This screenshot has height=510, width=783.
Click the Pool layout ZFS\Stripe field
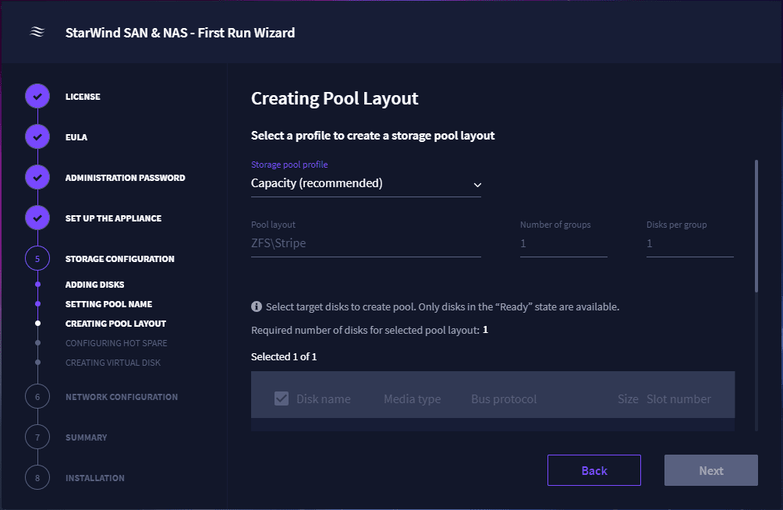click(366, 244)
